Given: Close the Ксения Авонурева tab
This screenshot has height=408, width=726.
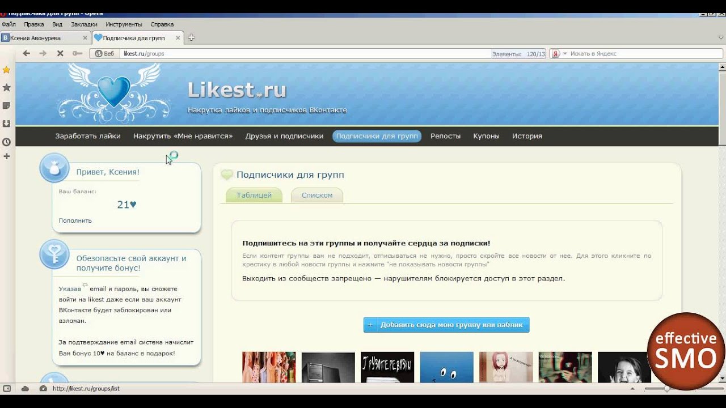Looking at the screenshot, I should pyautogui.click(x=86, y=38).
